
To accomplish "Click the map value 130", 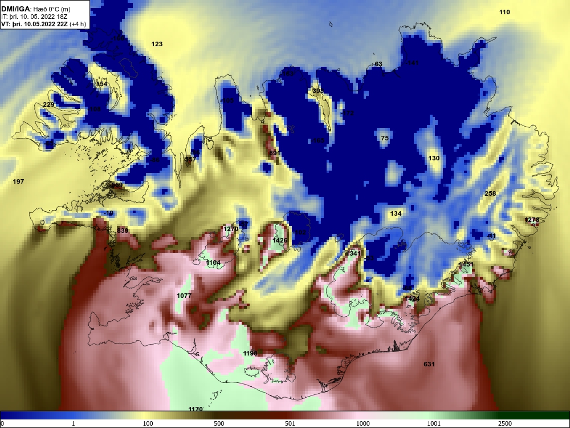I will (x=434, y=158).
